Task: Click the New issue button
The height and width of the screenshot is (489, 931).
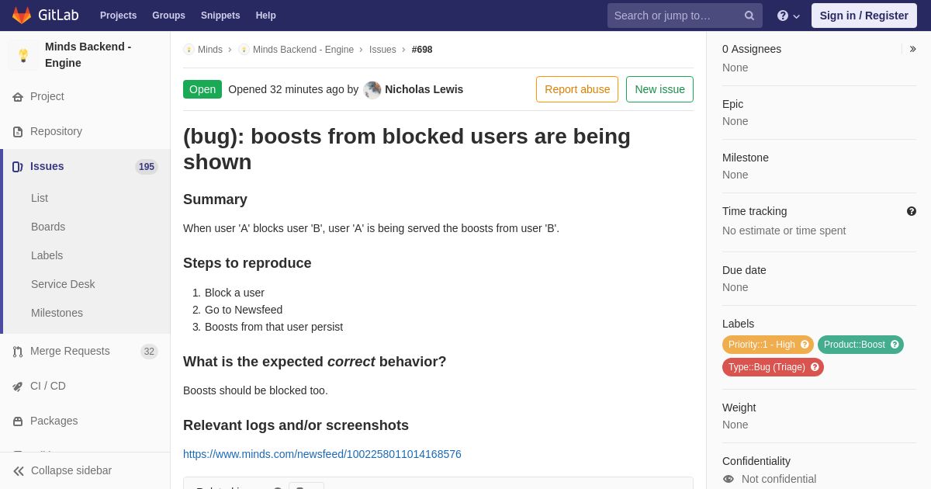Action: (x=659, y=89)
